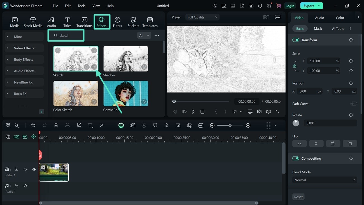Hide the Video 1 track with eye icon

click(x=34, y=169)
